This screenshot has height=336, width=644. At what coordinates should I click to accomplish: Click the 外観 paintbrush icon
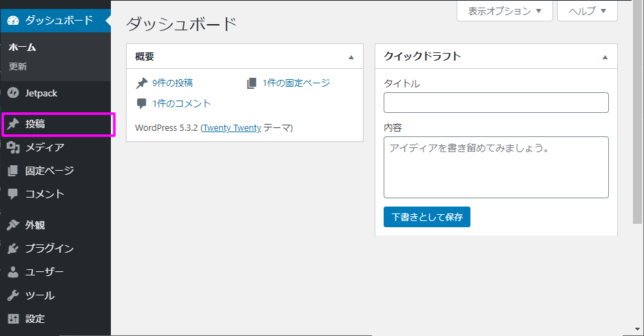coord(13,225)
